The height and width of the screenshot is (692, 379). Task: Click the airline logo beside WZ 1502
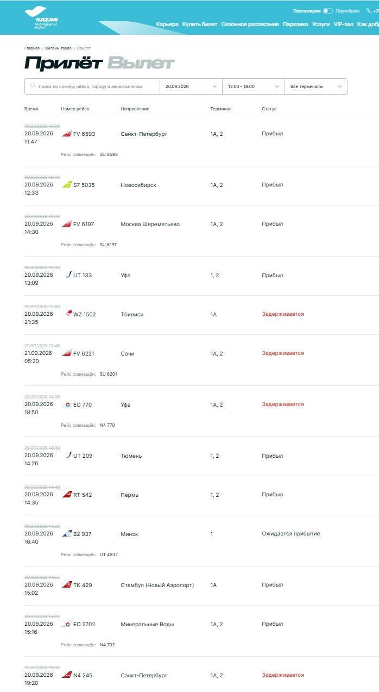pos(68,314)
